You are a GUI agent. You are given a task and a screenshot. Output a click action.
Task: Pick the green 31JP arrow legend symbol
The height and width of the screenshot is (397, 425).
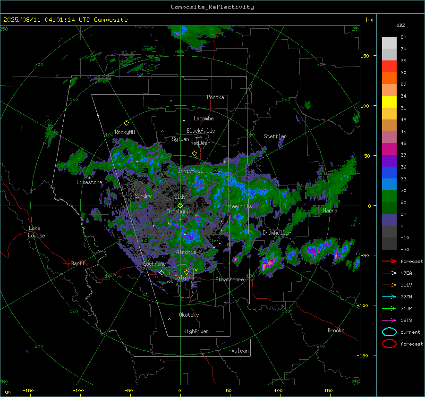[389, 308]
